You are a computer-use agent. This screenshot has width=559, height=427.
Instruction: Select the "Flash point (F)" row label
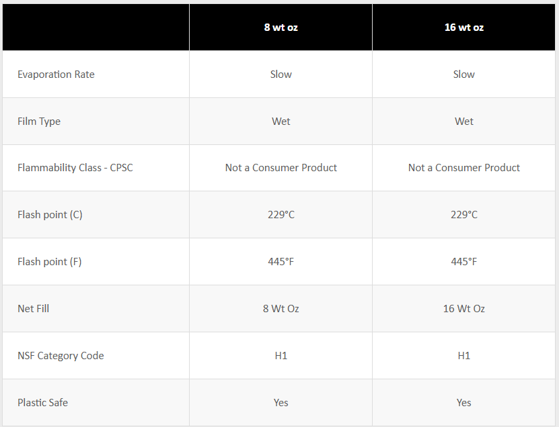(50, 262)
